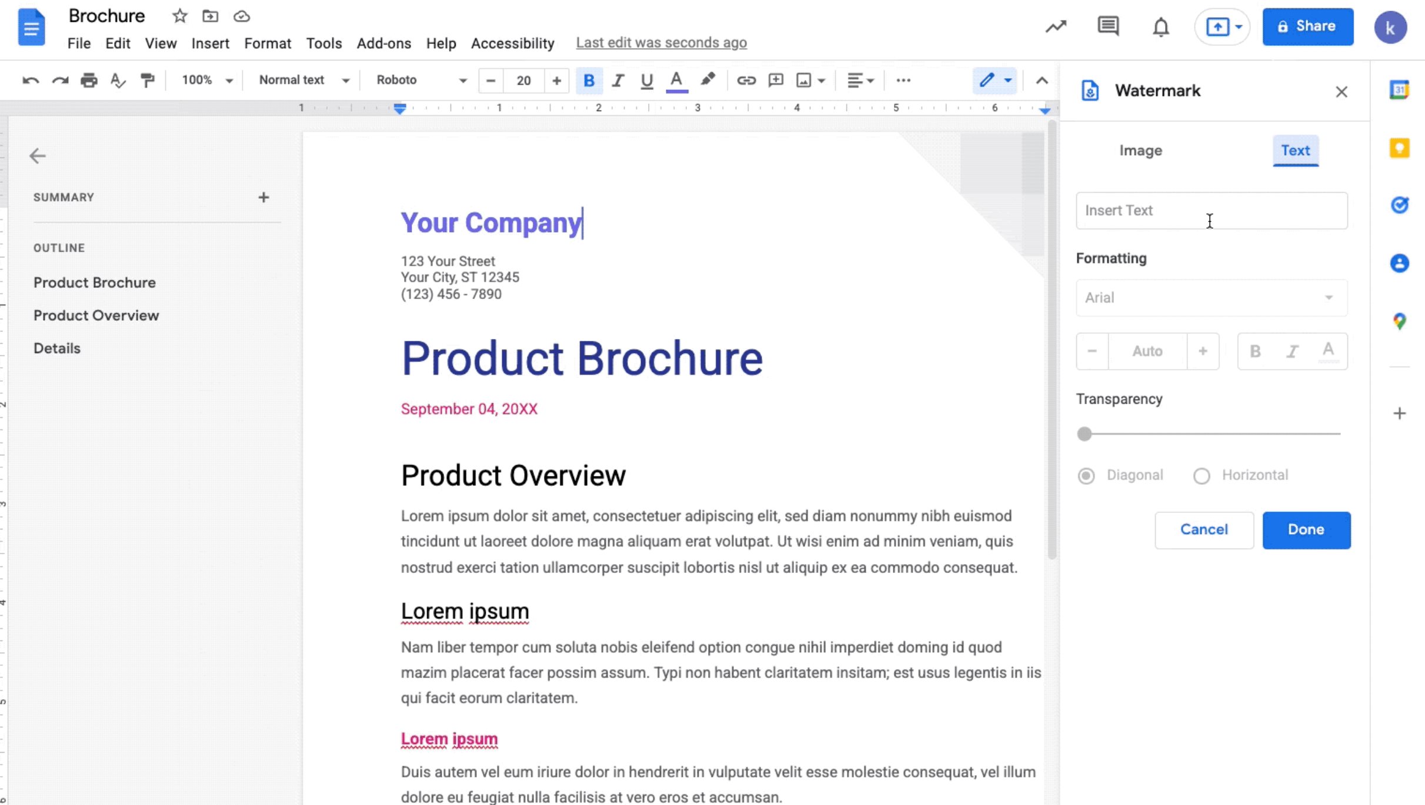This screenshot has width=1425, height=805.
Task: Toggle Bold in the main toolbar
Action: 589,80
